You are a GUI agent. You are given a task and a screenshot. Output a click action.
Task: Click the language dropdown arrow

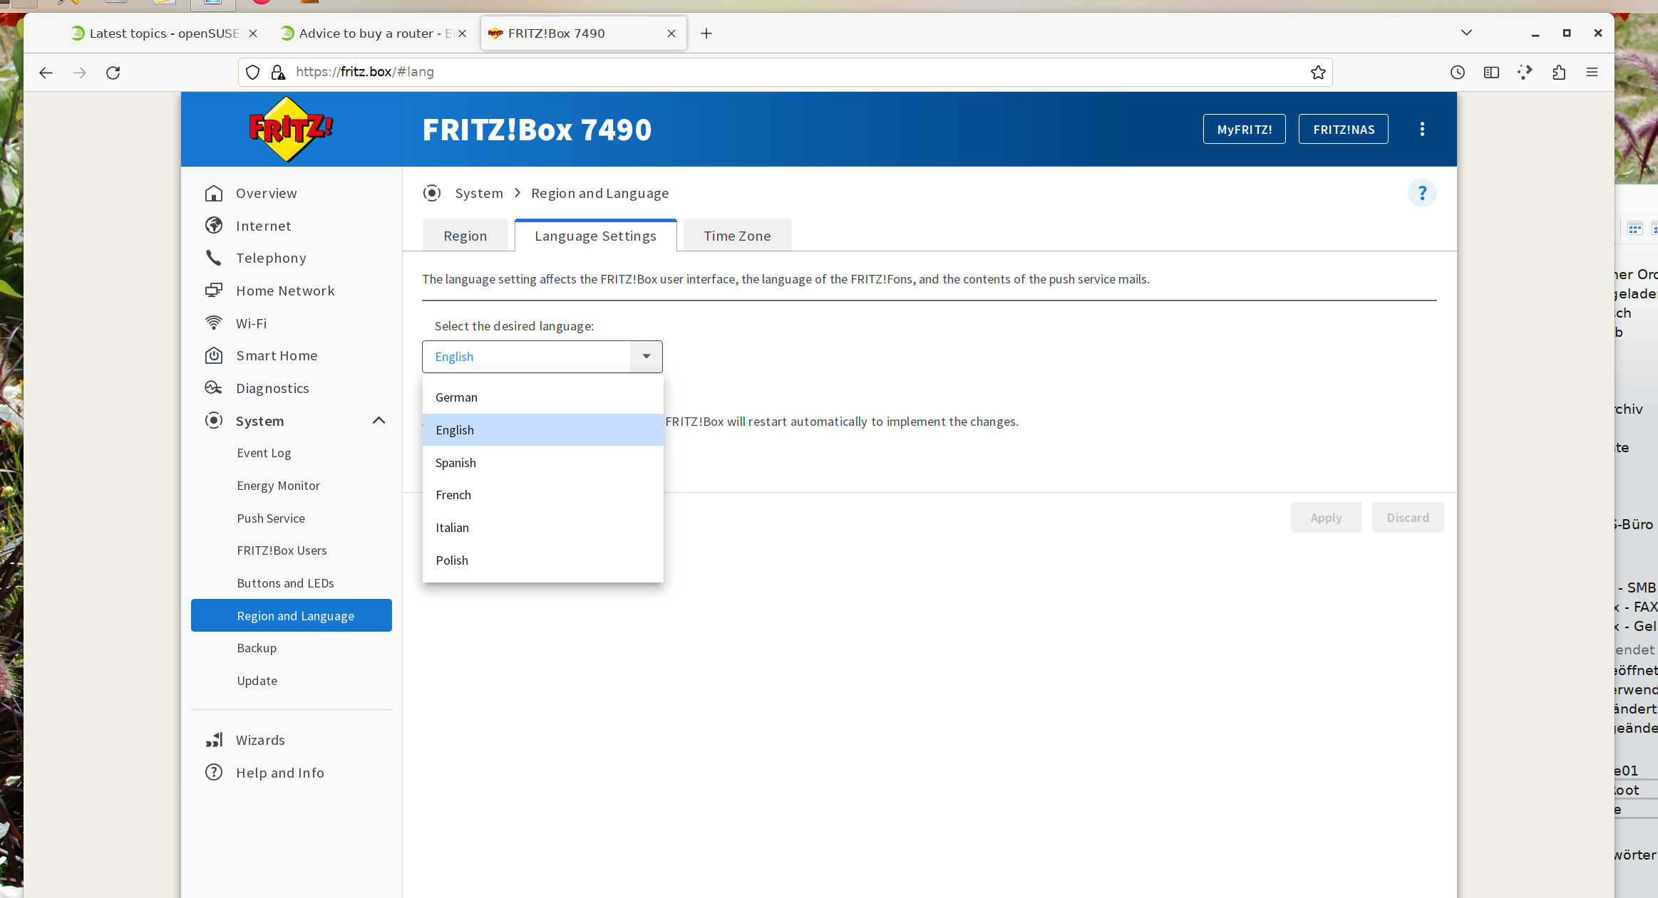647,356
